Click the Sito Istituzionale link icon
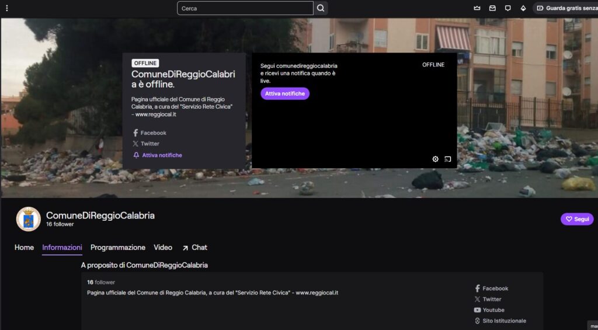 (477, 321)
